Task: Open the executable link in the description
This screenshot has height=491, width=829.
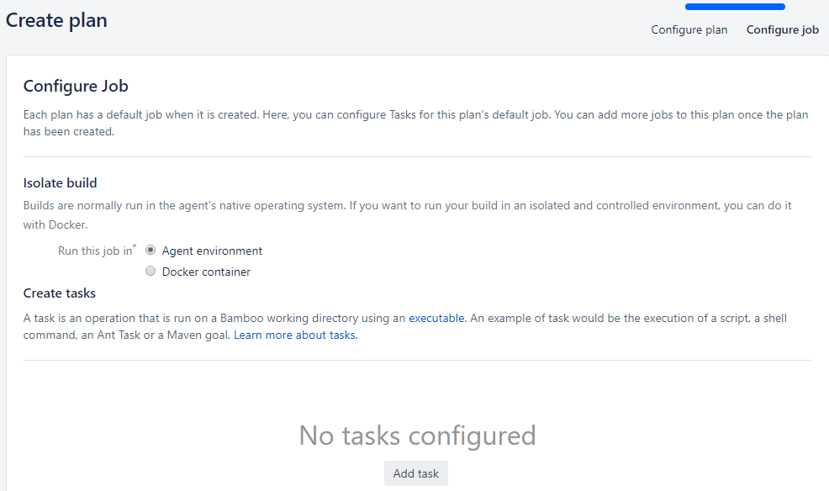Action: point(436,318)
